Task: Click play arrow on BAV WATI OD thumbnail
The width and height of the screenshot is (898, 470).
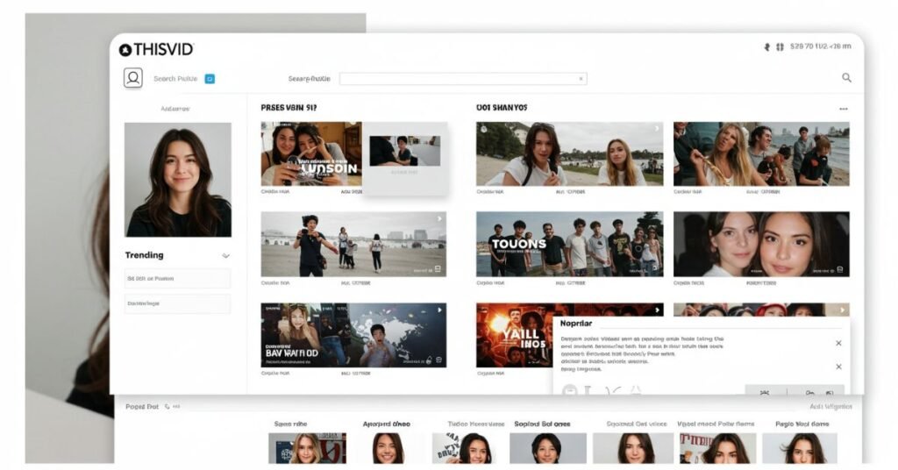Action: [439, 310]
